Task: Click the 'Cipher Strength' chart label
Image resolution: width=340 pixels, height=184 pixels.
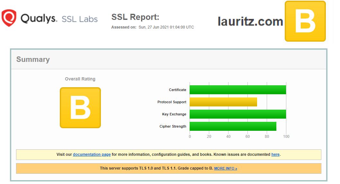Action: tap(173, 126)
